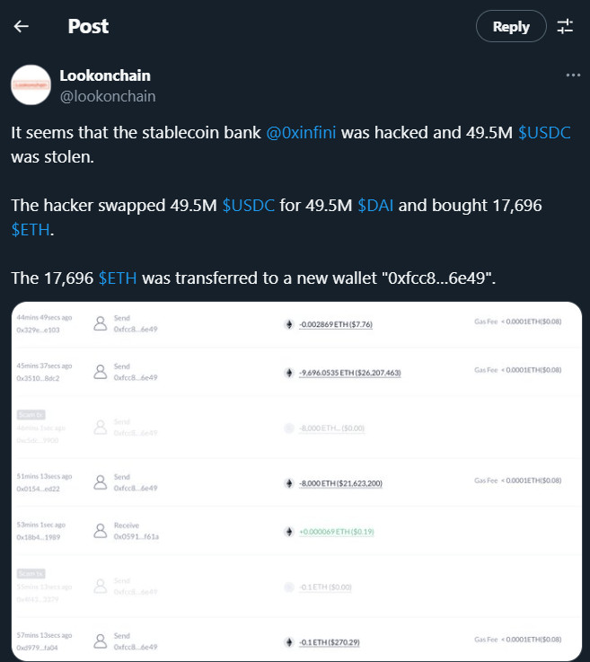The height and width of the screenshot is (662, 590).
Task: Open the embedded transaction list image
Action: (x=295, y=481)
